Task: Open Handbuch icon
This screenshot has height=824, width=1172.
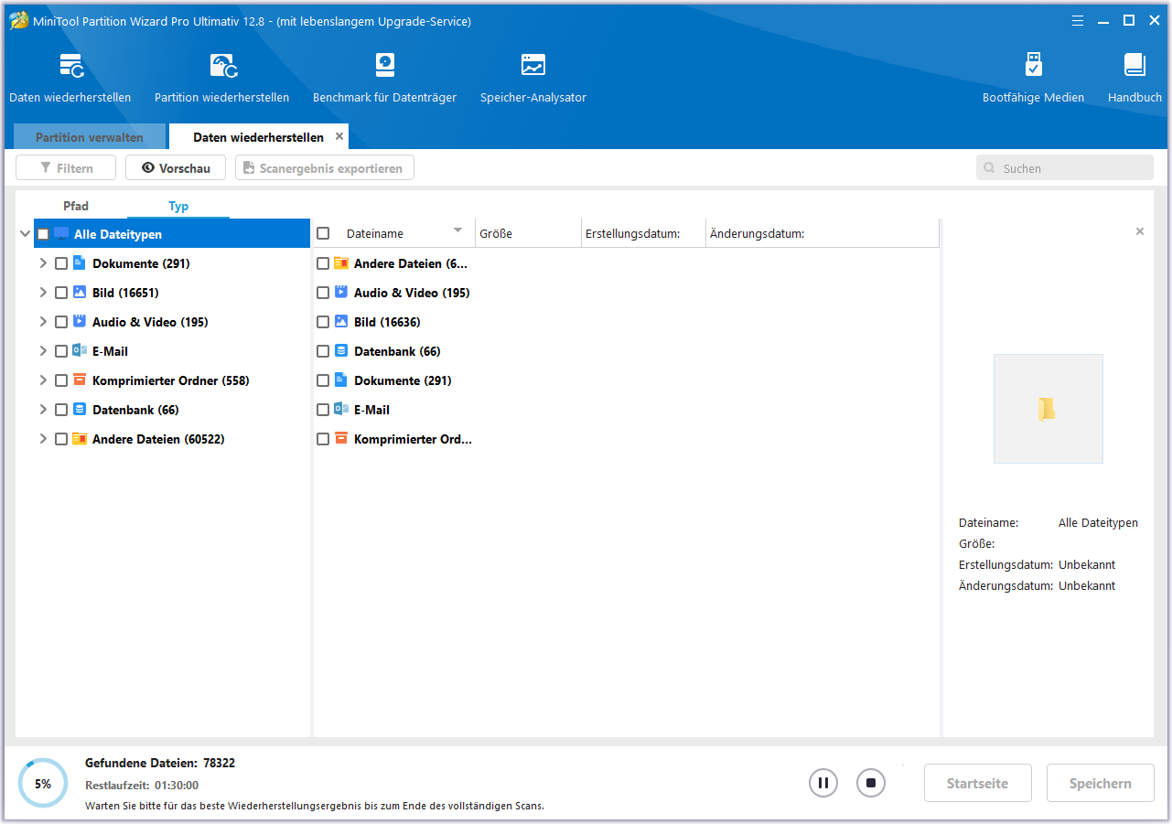Action: [1134, 66]
